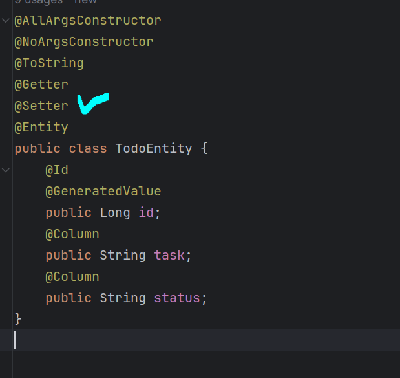This screenshot has width=400, height=378.
Task: Click the @GeneratedValue annotation
Action: pyautogui.click(x=103, y=192)
